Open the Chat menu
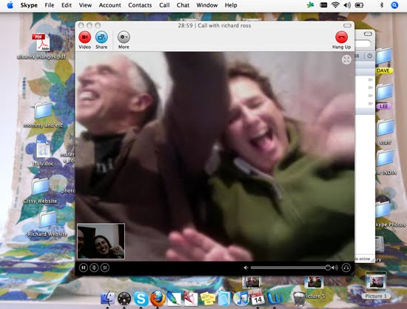The height and width of the screenshot is (309, 407). click(x=183, y=5)
